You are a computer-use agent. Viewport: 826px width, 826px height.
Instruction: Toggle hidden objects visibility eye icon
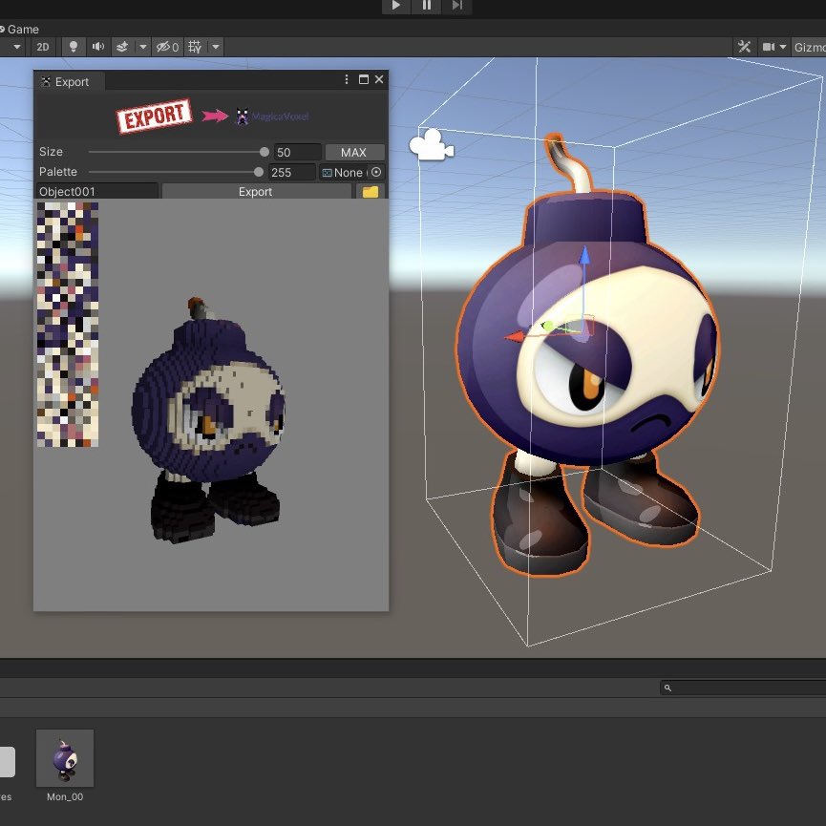tap(167, 47)
